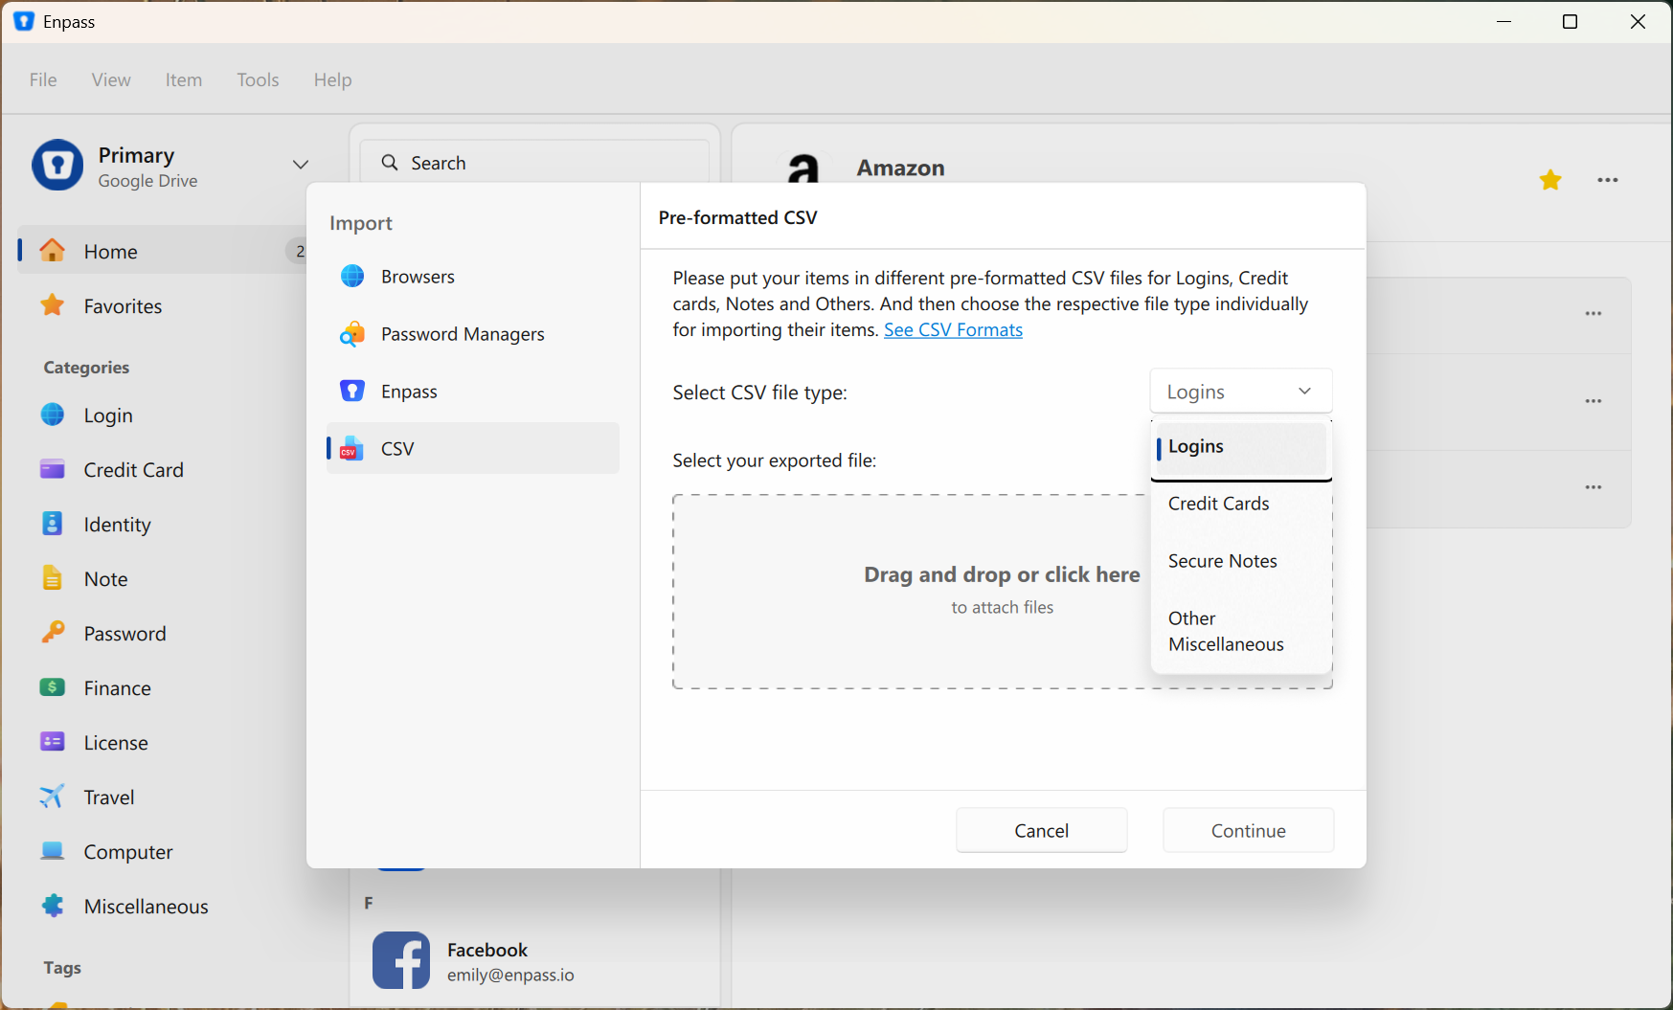This screenshot has height=1010, width=1673.
Task: Click the Facebook logo icon
Action: tap(401, 960)
